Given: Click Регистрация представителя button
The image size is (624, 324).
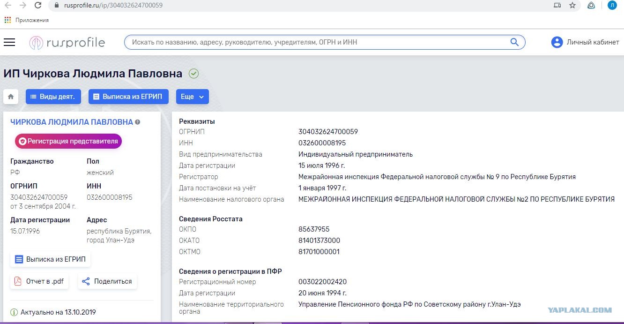Looking at the screenshot, I should point(68,141).
